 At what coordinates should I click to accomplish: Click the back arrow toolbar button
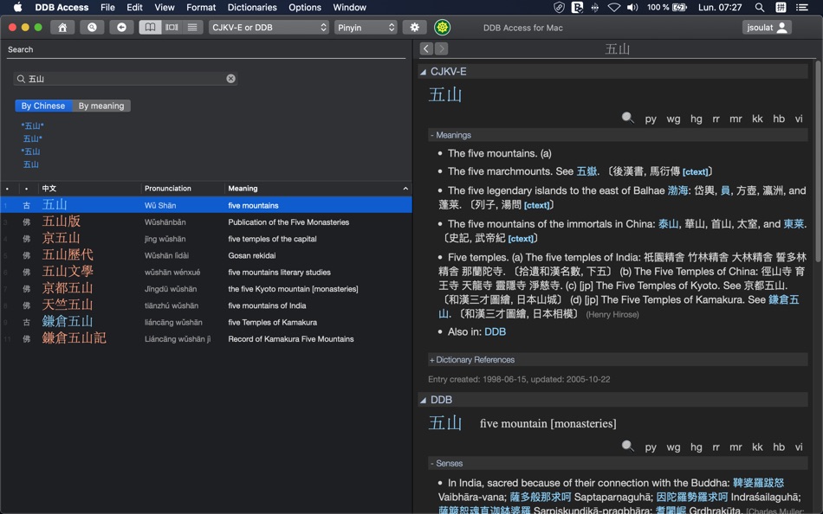click(121, 28)
